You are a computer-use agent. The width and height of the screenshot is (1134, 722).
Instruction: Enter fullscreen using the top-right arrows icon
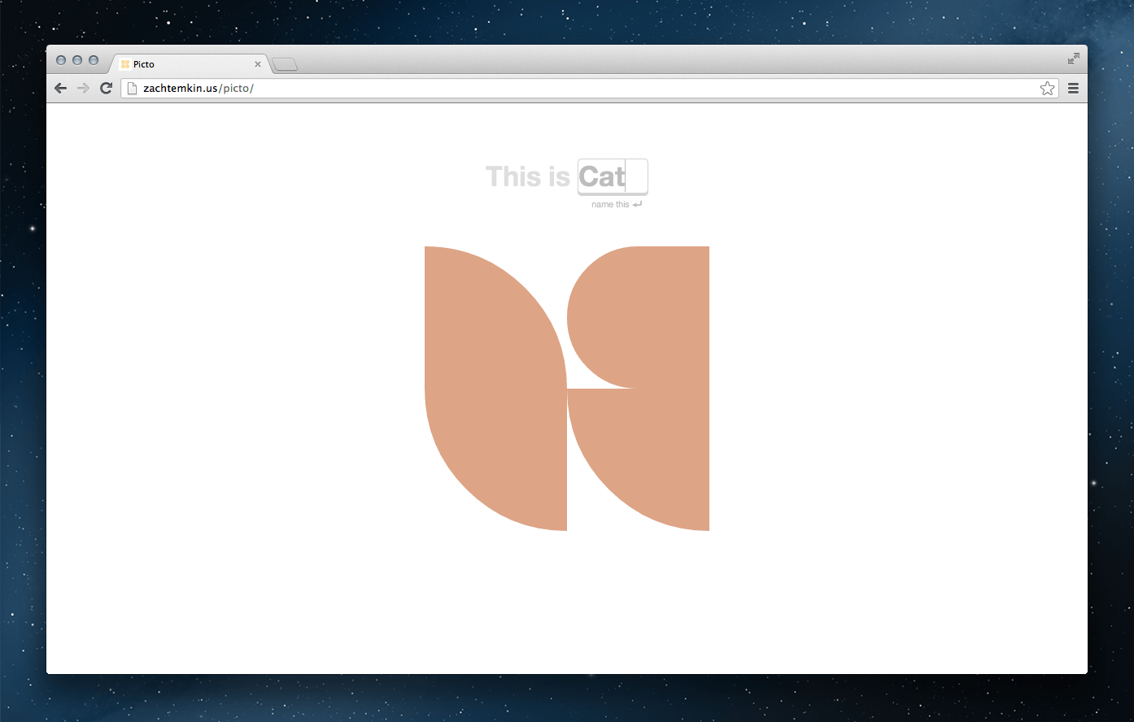1073,59
